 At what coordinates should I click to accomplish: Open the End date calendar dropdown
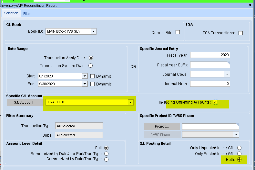(x=85, y=84)
